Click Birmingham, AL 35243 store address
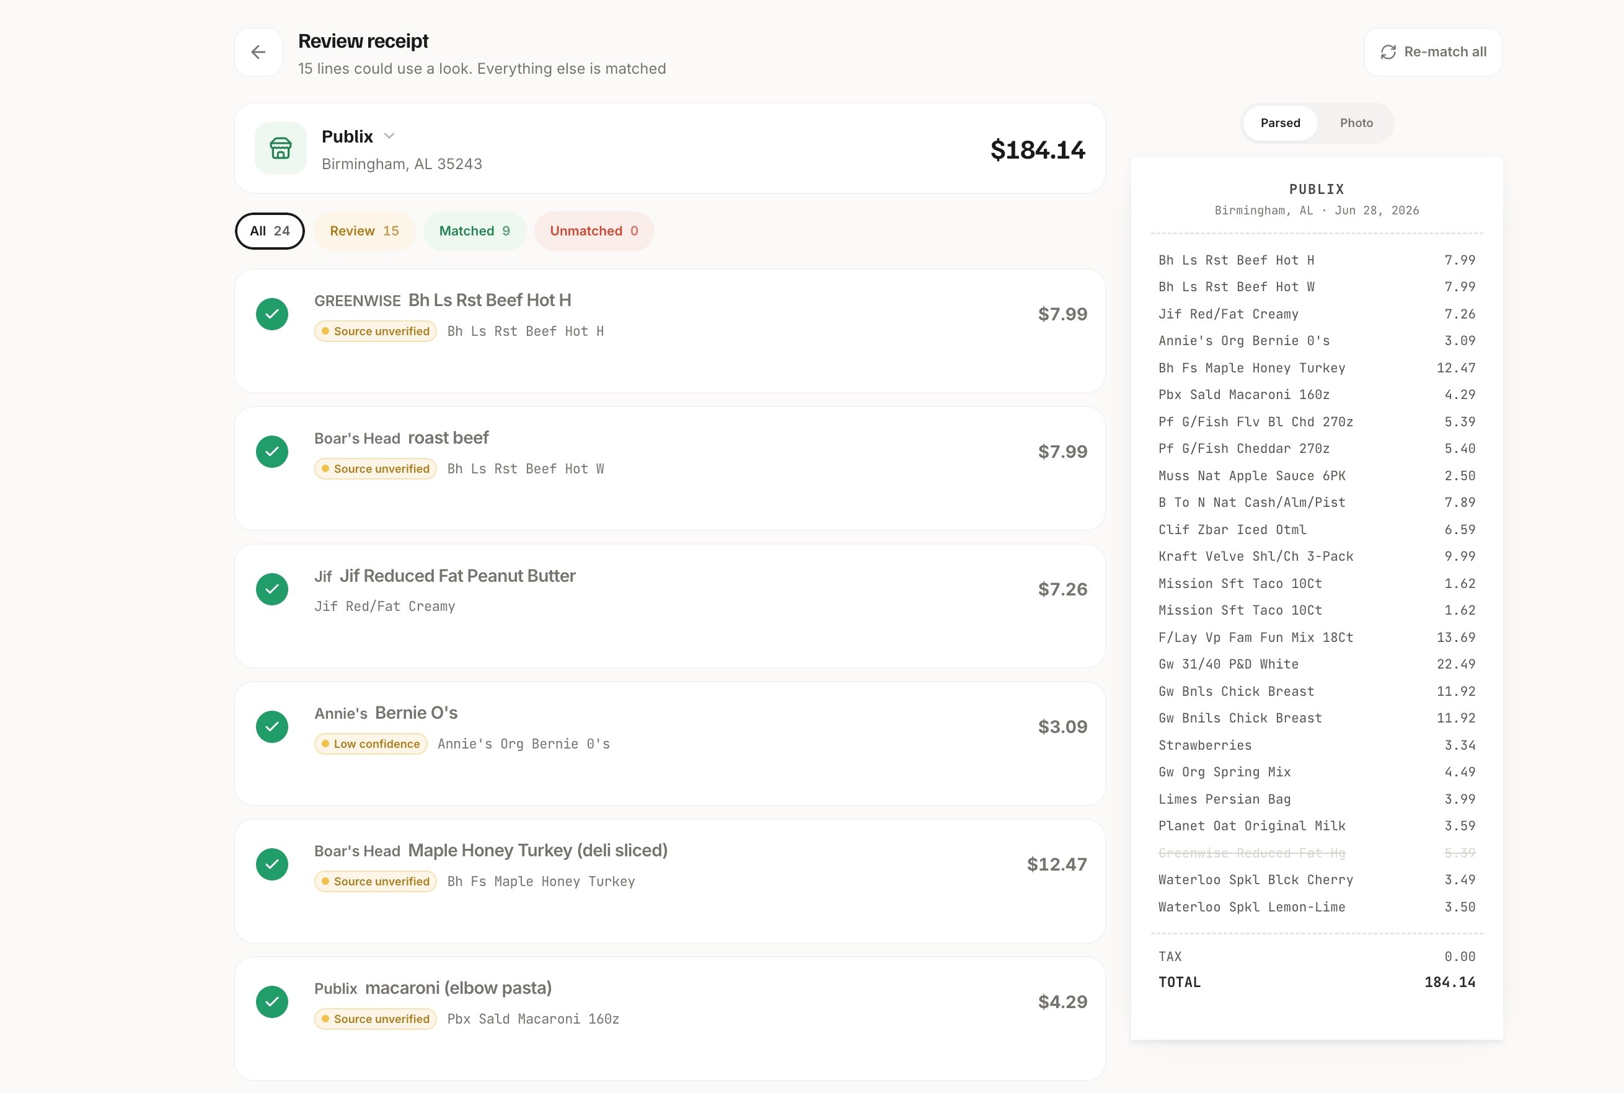Image resolution: width=1624 pixels, height=1093 pixels. pos(402,164)
